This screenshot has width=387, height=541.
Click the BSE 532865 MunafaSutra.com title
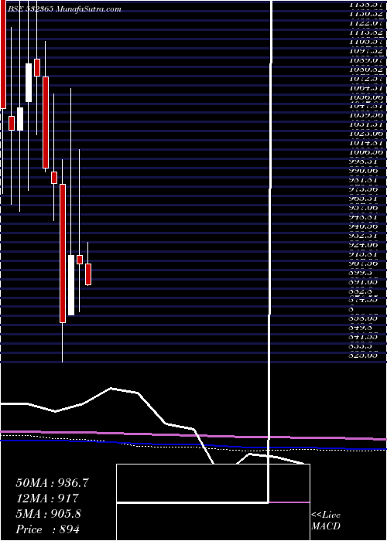(x=63, y=9)
